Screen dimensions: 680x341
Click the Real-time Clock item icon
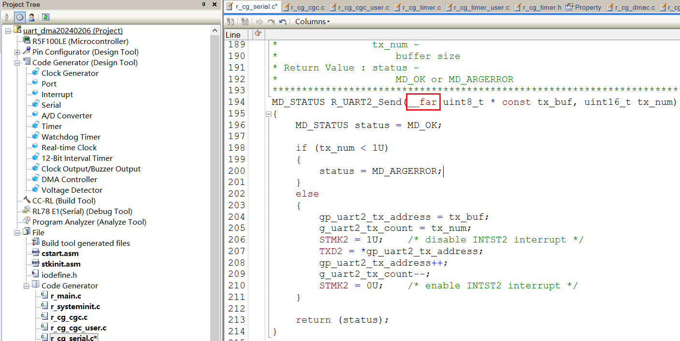point(36,147)
